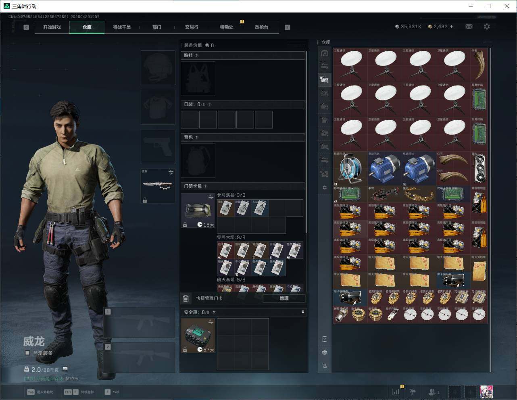Click the small icon right of 改枪台 tab
Image resolution: width=517 pixels, height=400 pixels.
tap(288, 27)
